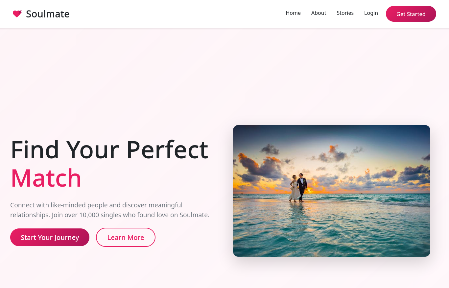Screen dimensions: 449x288
Task: Click the pink heart logo icon
Action: pyautogui.click(x=17, y=14)
